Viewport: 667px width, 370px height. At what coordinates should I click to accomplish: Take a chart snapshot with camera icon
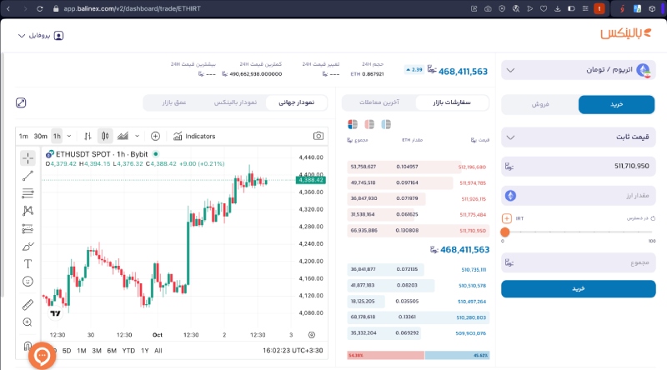(318, 136)
